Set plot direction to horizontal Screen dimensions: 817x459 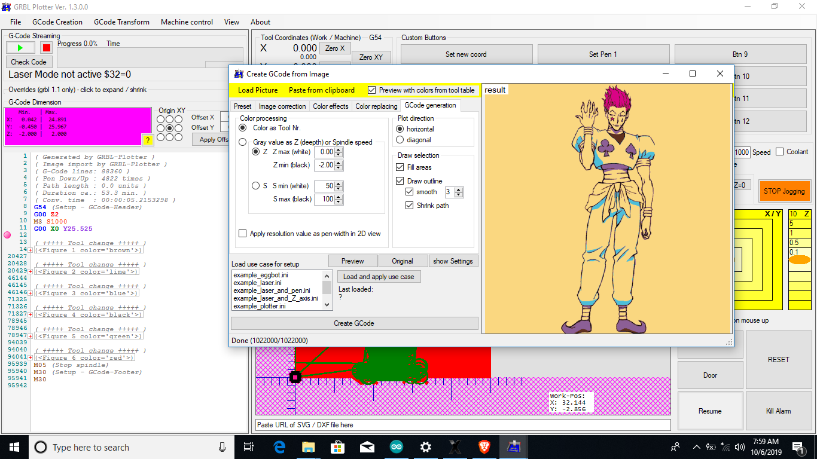pyautogui.click(x=400, y=129)
